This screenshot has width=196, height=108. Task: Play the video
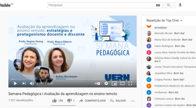[x=15, y=84]
